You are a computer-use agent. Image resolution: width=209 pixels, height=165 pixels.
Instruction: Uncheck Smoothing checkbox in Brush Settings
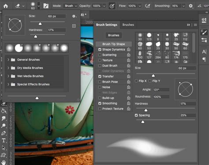(100, 104)
